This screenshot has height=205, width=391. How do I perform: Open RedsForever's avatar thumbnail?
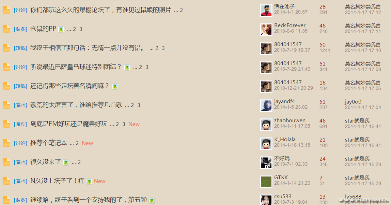(266, 30)
